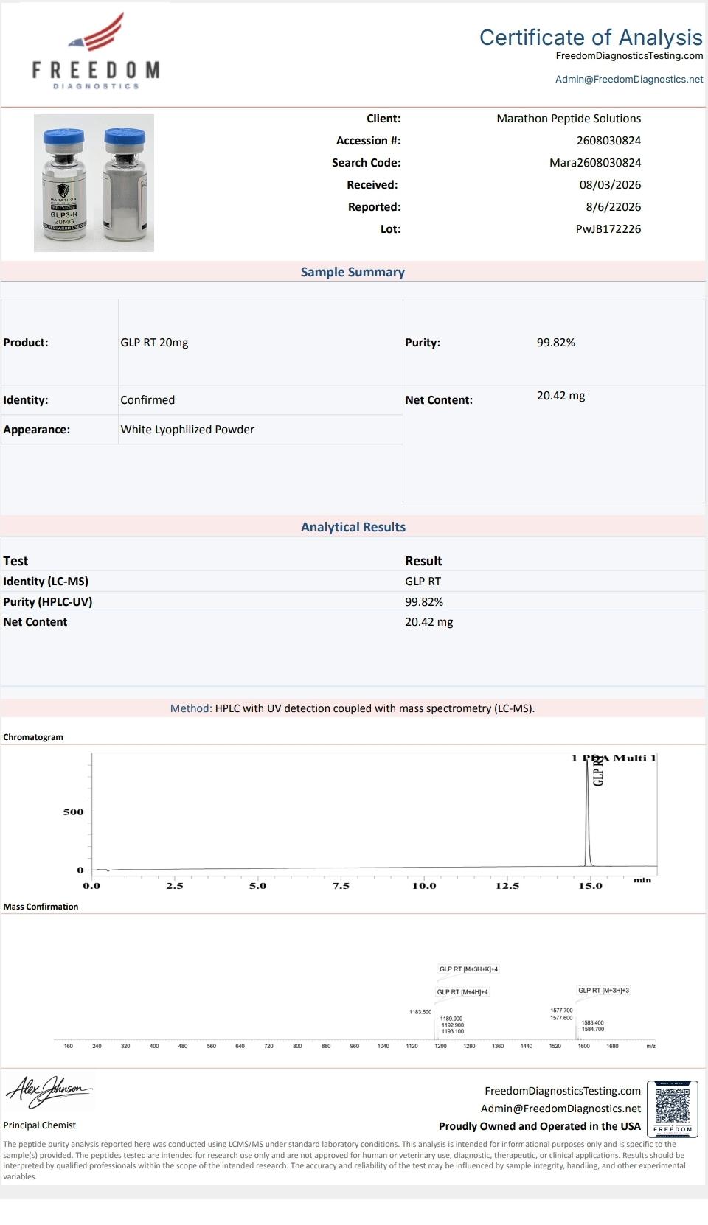Click the Lot number PwJB172226
Screen dimensions: 708x1225
[x=608, y=229]
